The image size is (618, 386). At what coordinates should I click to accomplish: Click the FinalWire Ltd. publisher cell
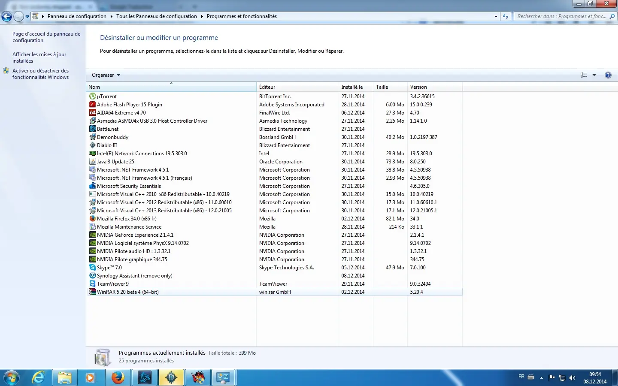pyautogui.click(x=275, y=113)
